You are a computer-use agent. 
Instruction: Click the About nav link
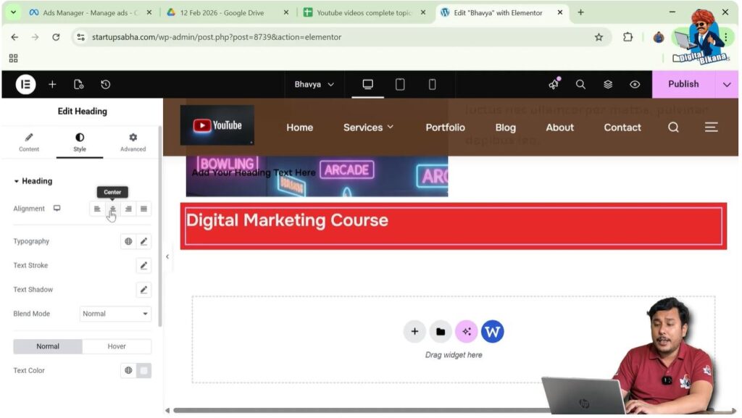point(560,128)
